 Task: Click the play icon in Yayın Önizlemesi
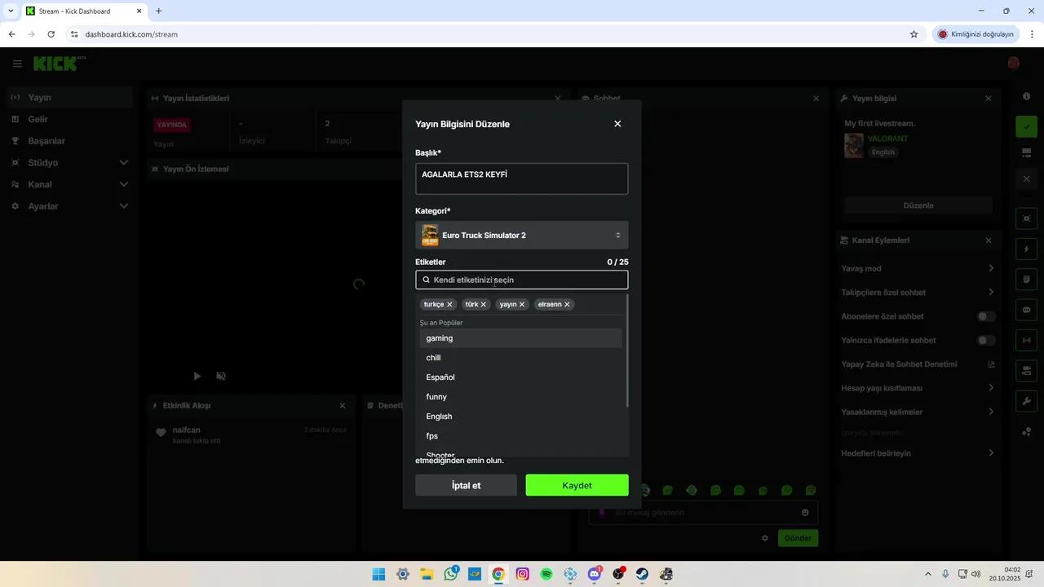point(197,376)
